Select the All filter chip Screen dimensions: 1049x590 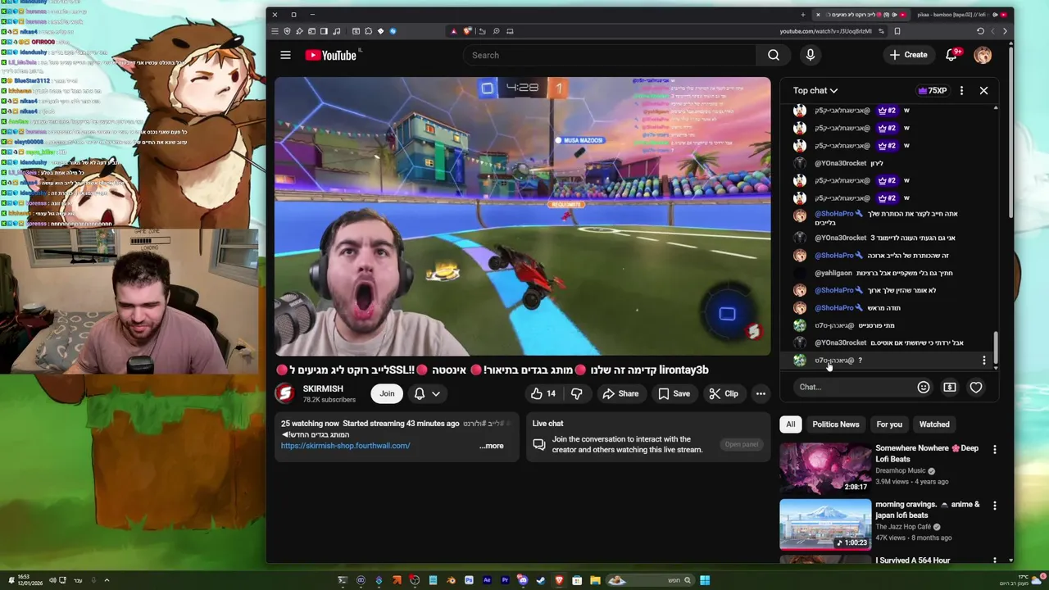(x=790, y=424)
